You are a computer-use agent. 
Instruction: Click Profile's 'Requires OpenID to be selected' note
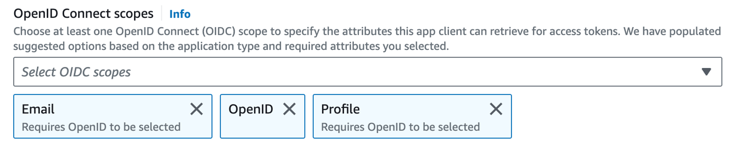[x=400, y=127]
